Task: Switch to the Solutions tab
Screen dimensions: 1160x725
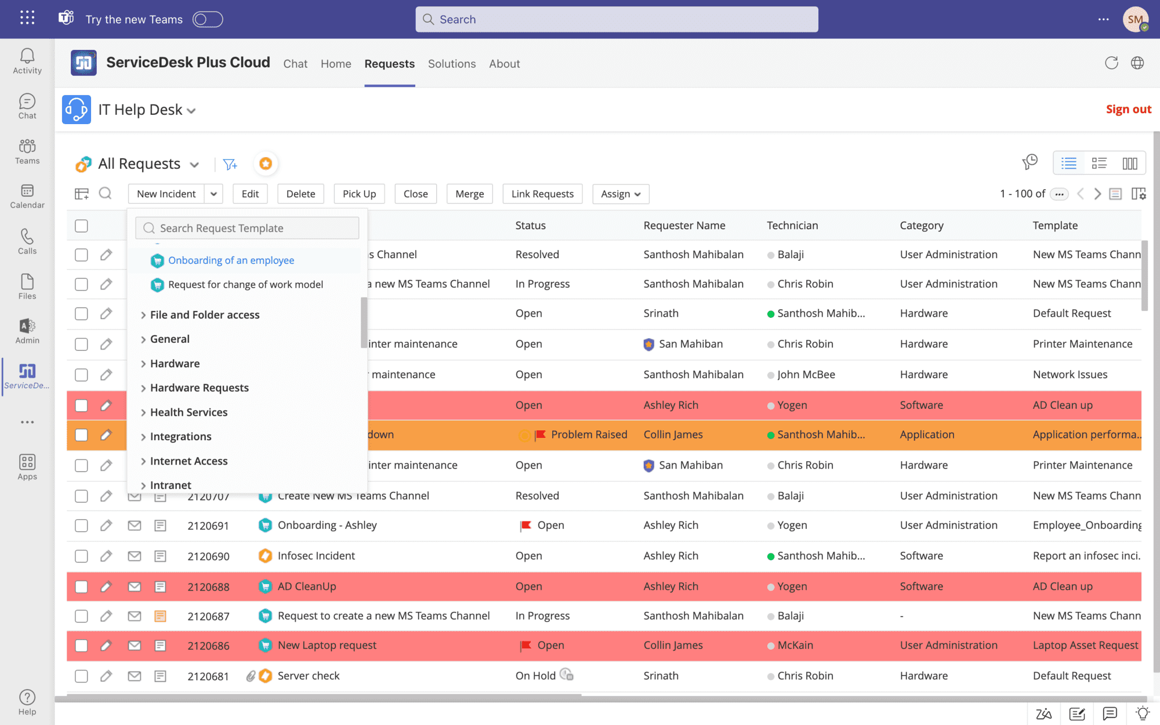Action: click(x=451, y=64)
